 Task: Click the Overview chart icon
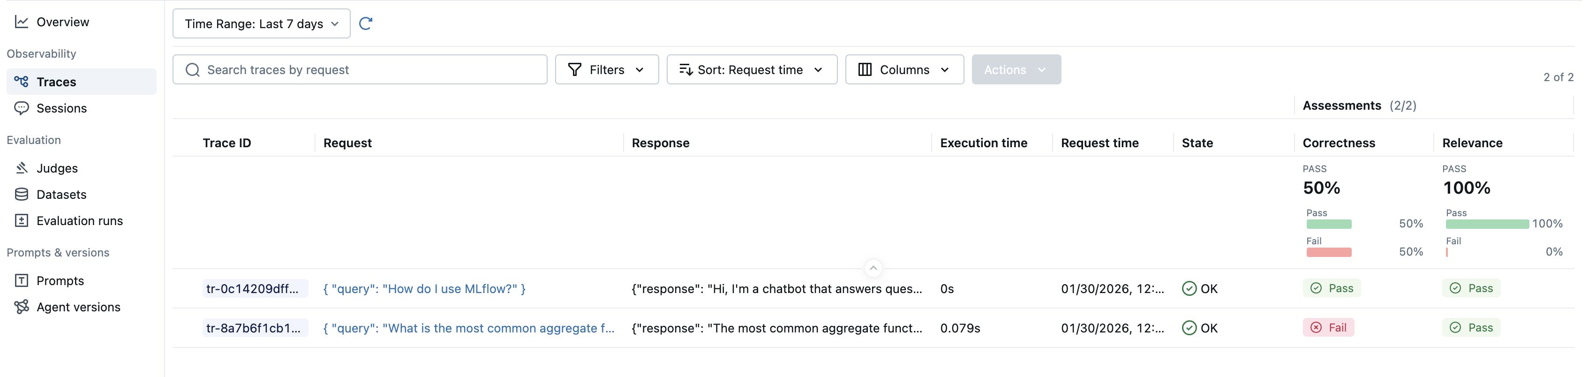pos(21,21)
